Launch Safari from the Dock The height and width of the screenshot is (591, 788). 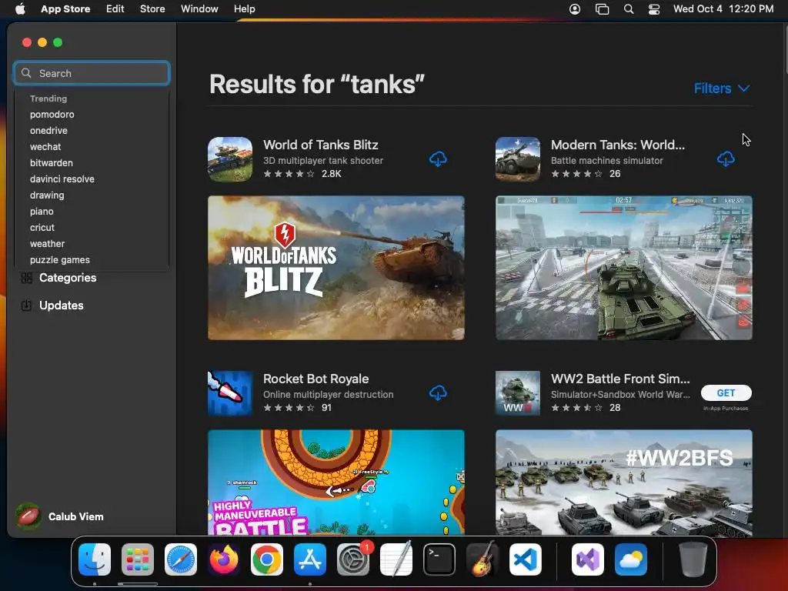[181, 559]
